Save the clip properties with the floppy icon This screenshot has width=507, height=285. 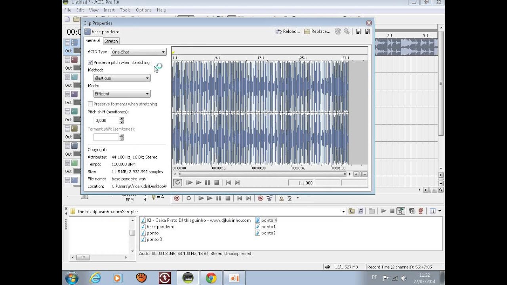click(x=358, y=32)
